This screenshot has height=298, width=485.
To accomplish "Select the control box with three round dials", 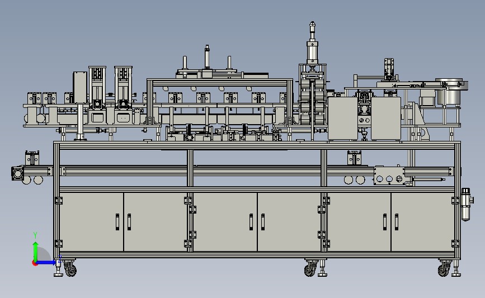I will click(x=389, y=176).
